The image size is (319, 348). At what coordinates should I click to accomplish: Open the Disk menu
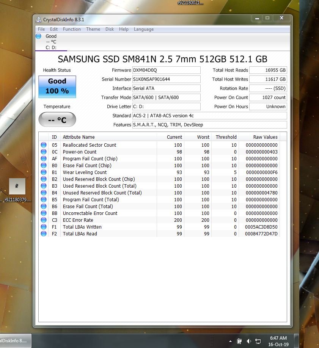coord(110,29)
